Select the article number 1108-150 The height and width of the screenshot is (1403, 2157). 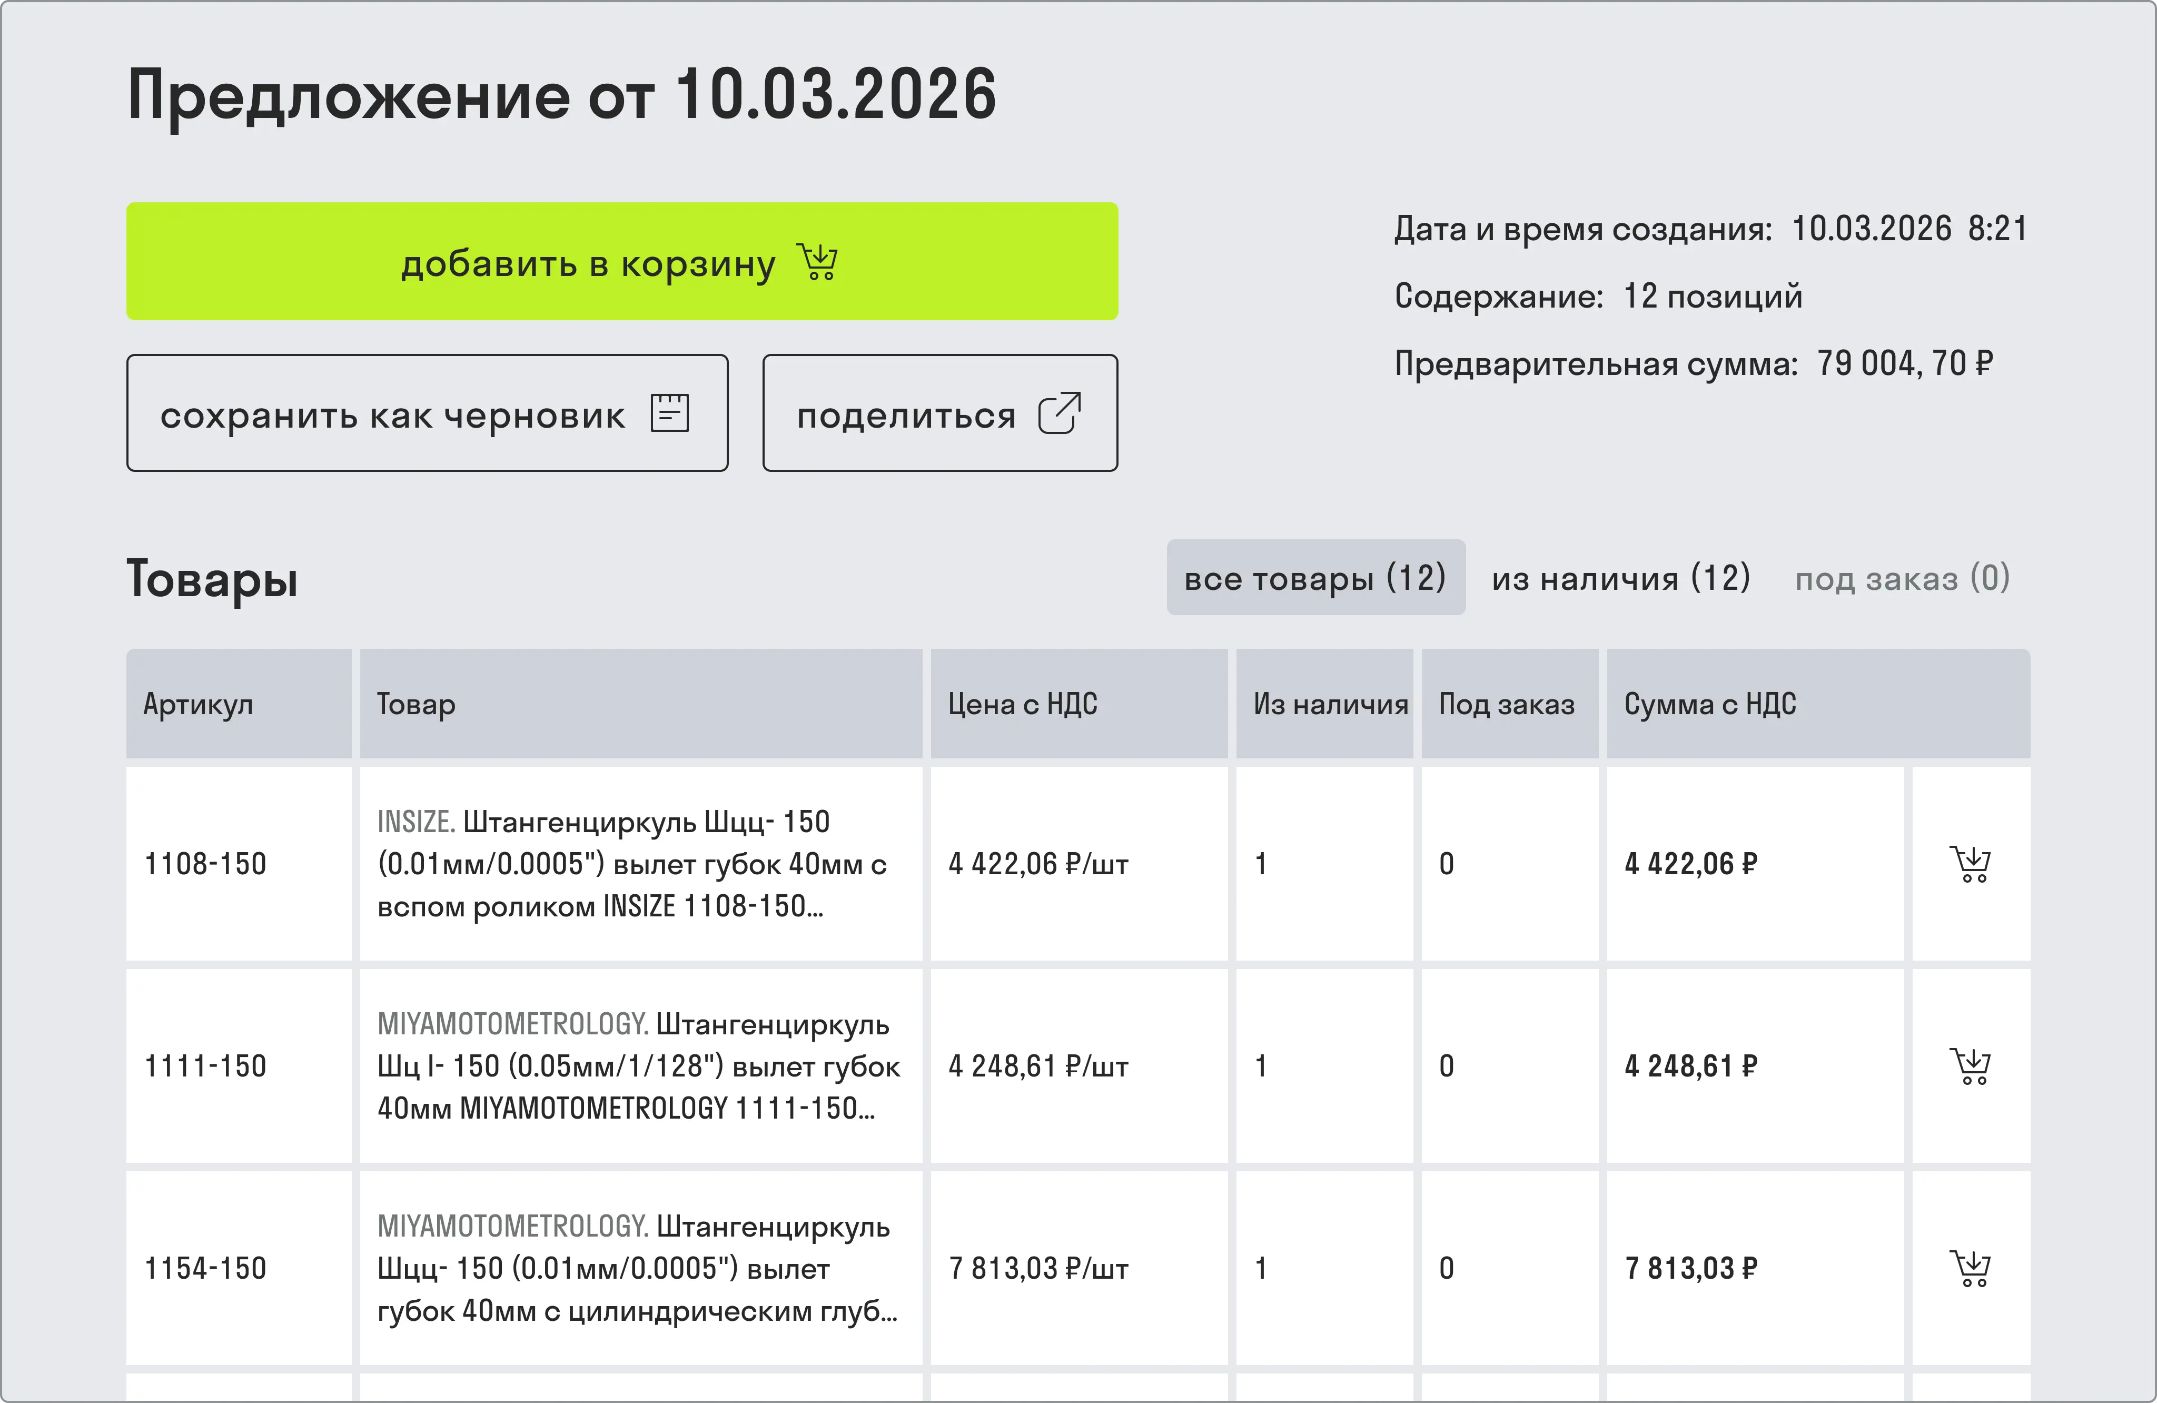click(206, 864)
